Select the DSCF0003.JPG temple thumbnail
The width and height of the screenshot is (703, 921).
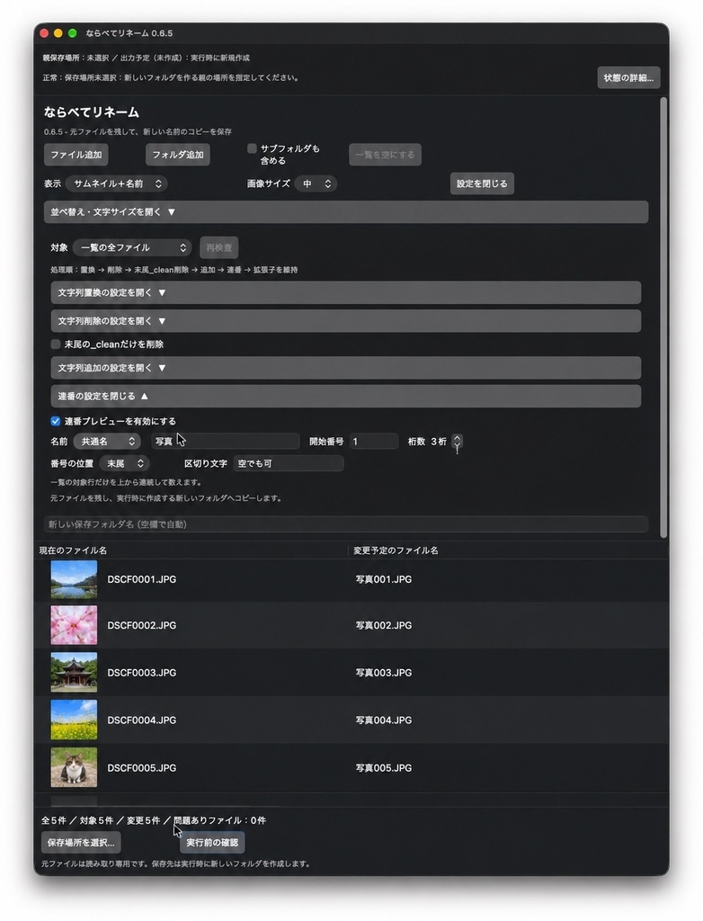(x=74, y=673)
